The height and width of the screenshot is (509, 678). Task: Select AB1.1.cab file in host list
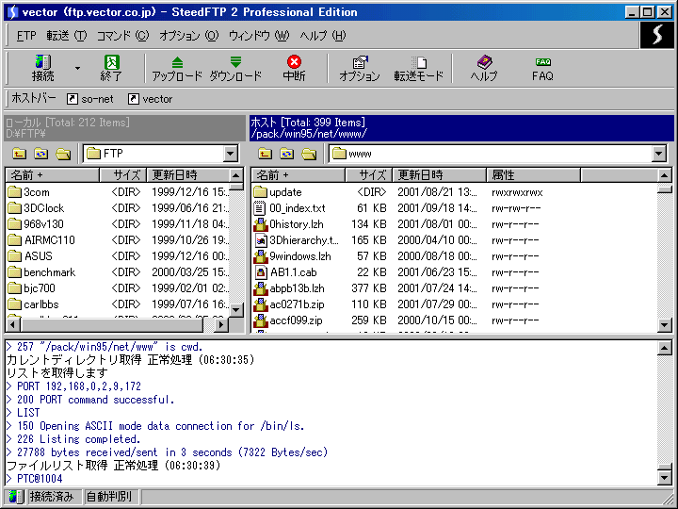(x=285, y=272)
